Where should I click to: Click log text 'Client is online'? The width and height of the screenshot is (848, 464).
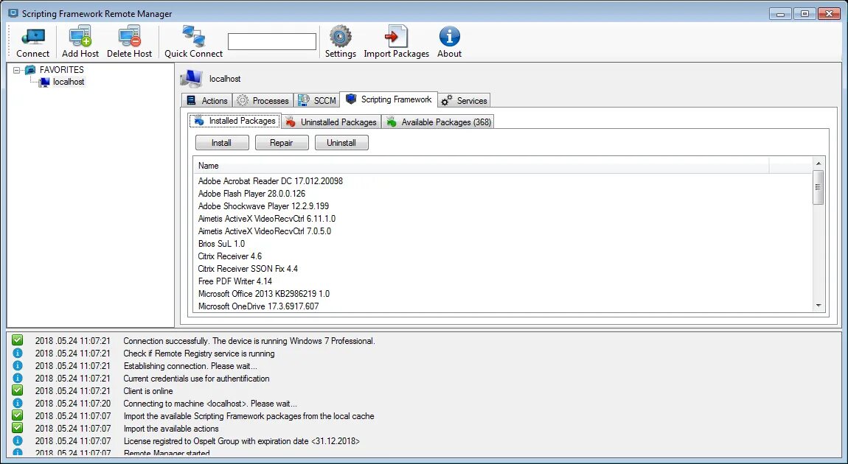[x=148, y=391]
